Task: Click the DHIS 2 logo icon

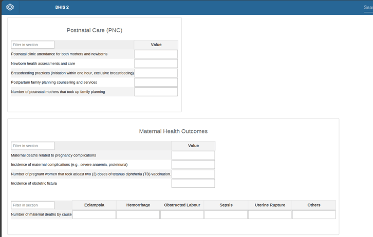Action: (10, 7)
